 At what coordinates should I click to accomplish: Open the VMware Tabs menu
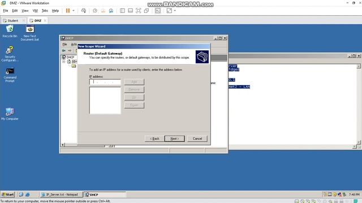(x=45, y=11)
